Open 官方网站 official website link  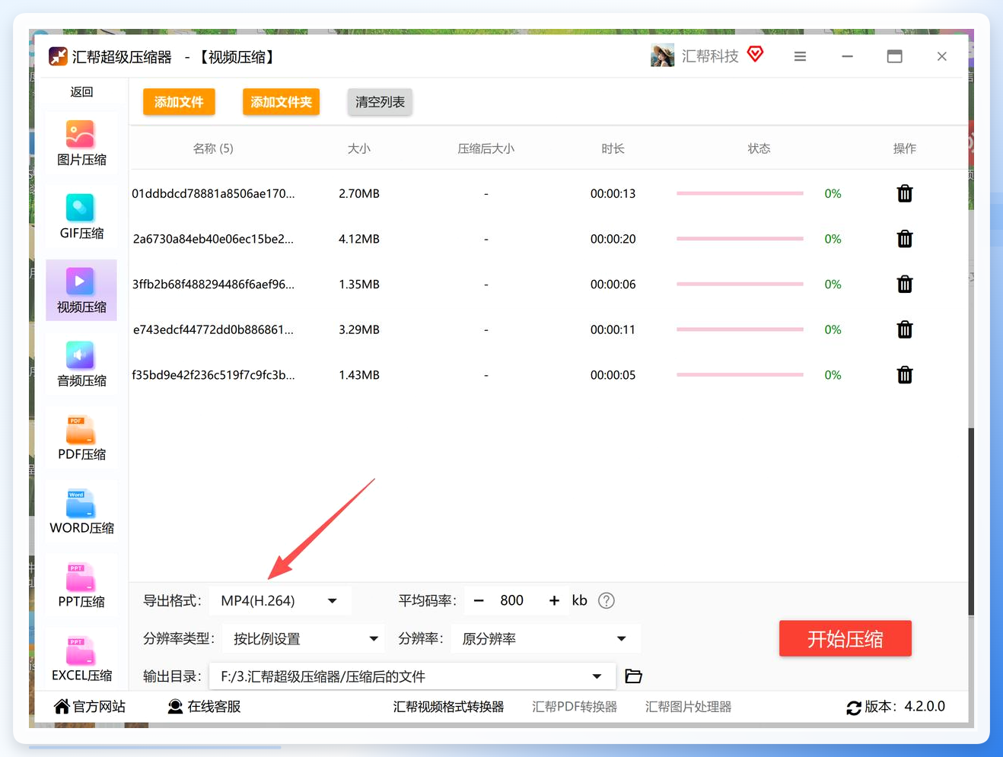[90, 707]
